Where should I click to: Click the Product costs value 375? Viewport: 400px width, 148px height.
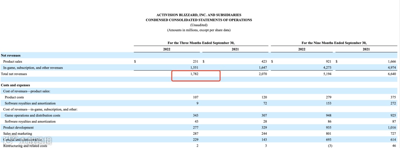393,97
